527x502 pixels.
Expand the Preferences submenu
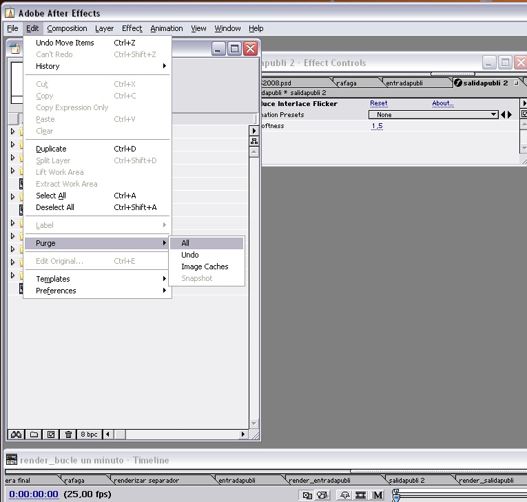click(98, 291)
